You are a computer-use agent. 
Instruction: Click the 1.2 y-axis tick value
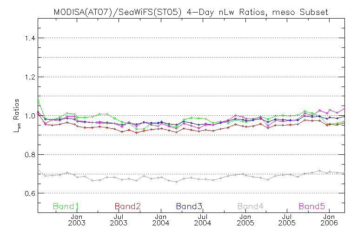tap(30, 77)
